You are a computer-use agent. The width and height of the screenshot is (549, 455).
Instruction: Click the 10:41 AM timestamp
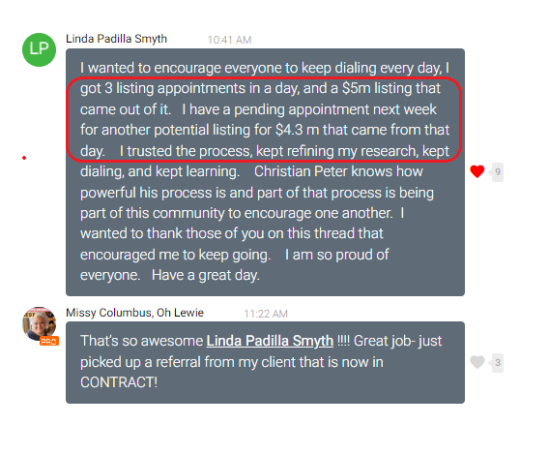coord(229,40)
